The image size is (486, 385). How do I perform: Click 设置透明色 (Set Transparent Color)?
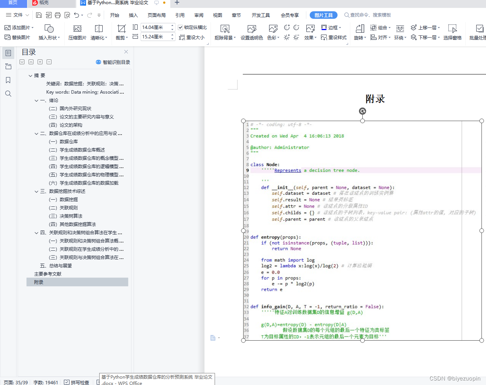pos(252,32)
